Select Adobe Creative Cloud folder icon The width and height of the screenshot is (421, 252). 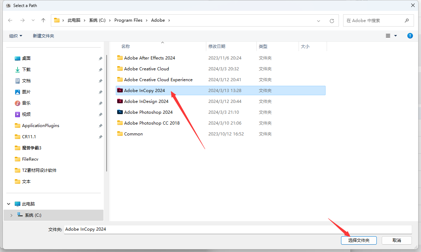pos(120,69)
